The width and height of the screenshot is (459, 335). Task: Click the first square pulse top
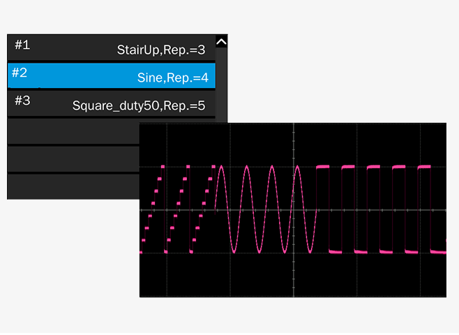pos(323,167)
